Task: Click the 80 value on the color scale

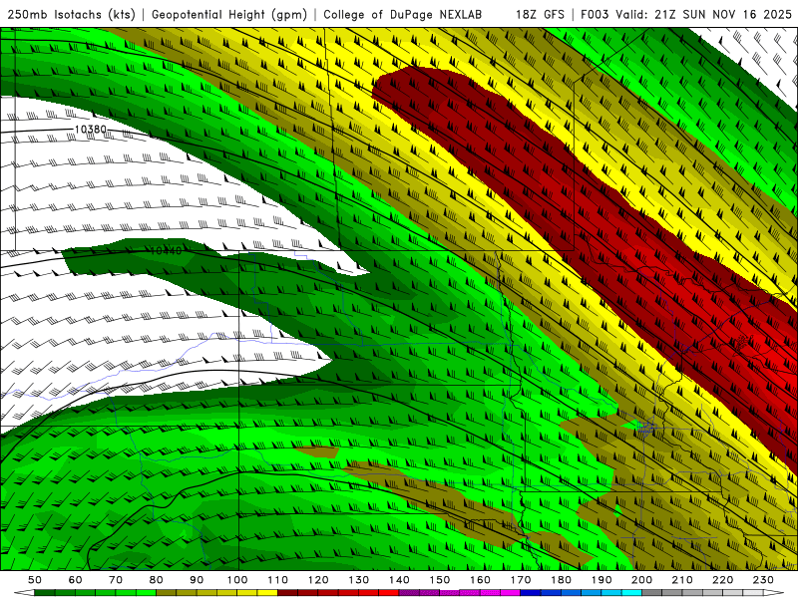Action: click(157, 580)
